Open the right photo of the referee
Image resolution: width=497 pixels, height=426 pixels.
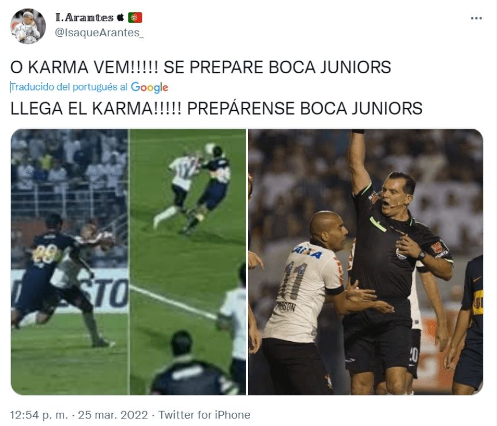point(366,262)
